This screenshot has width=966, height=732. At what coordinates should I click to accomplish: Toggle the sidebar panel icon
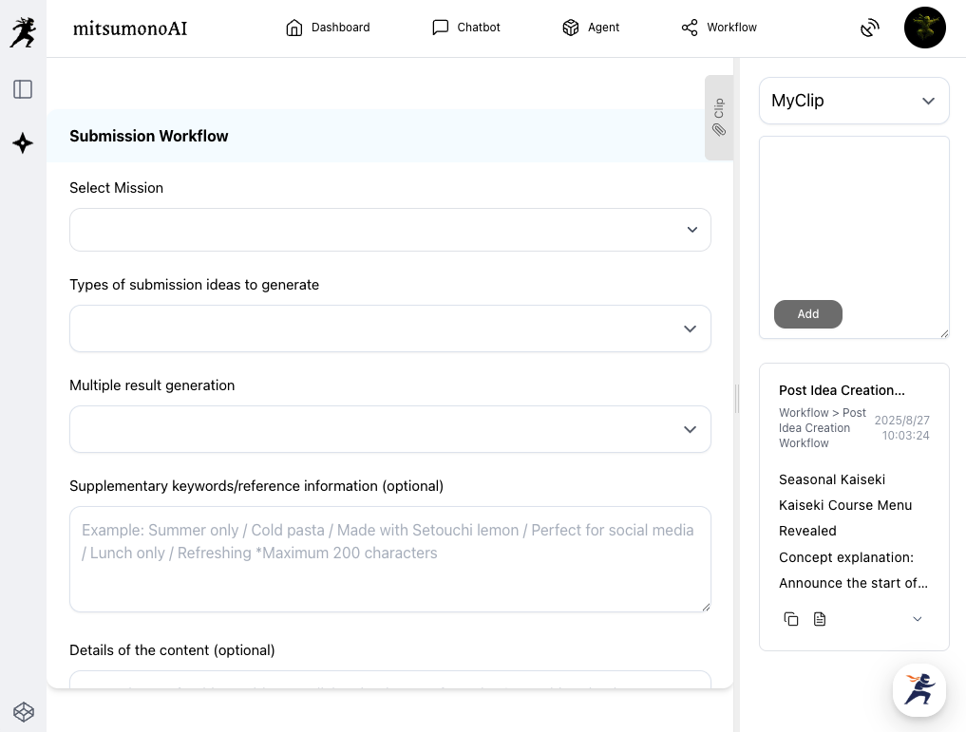pyautogui.click(x=23, y=89)
